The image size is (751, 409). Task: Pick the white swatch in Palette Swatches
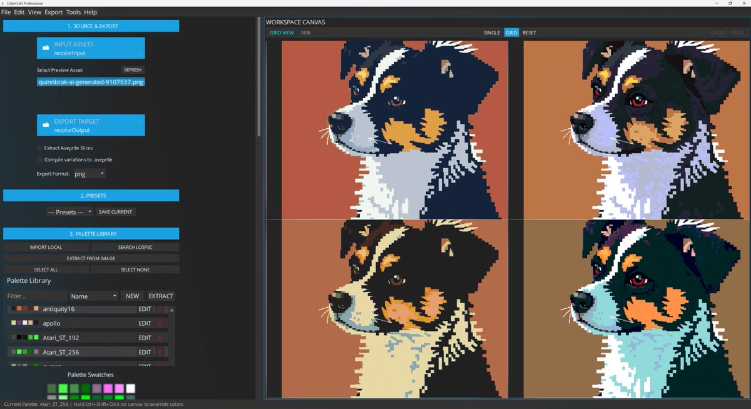[x=130, y=388]
